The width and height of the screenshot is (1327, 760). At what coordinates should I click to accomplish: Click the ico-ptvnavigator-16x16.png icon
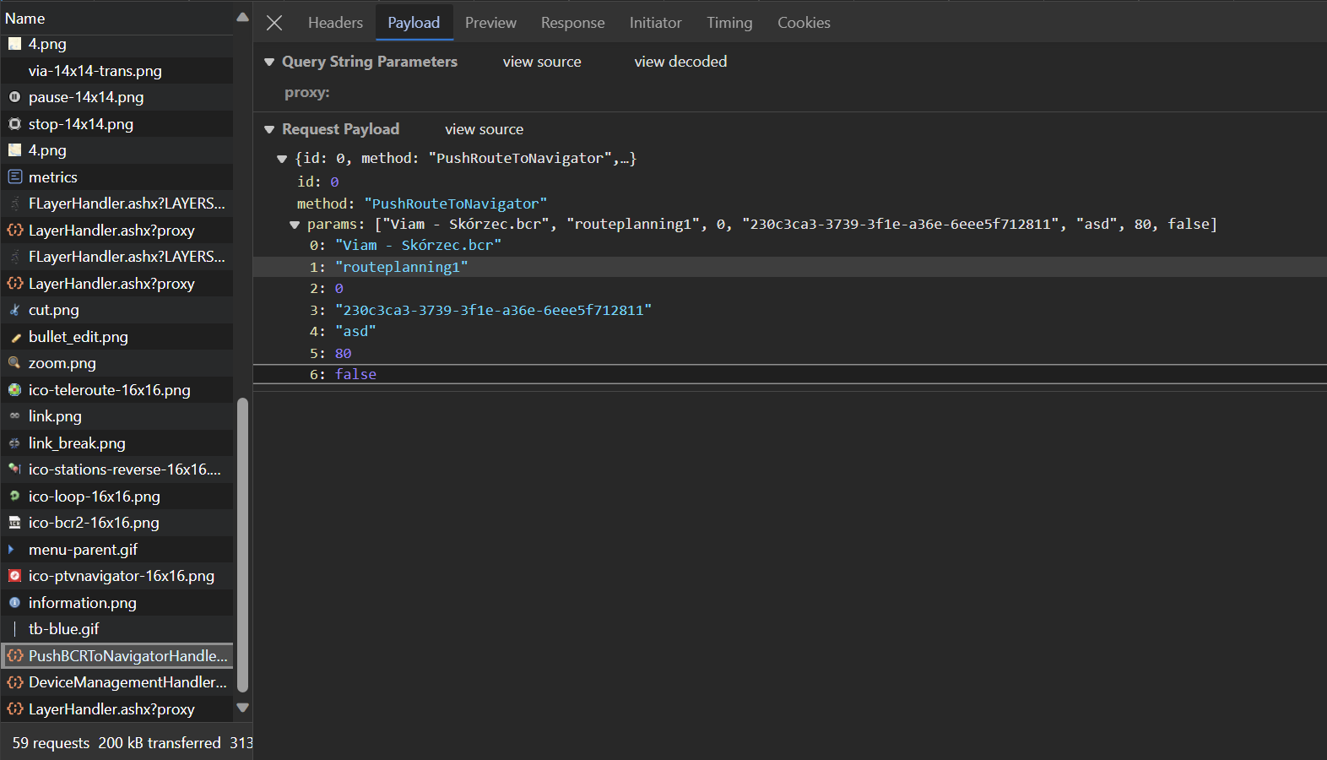point(14,576)
